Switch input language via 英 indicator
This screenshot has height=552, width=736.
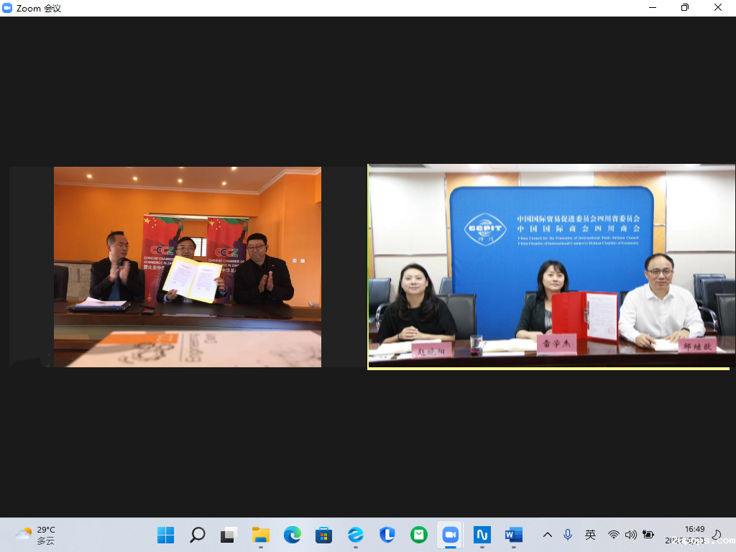coord(590,535)
